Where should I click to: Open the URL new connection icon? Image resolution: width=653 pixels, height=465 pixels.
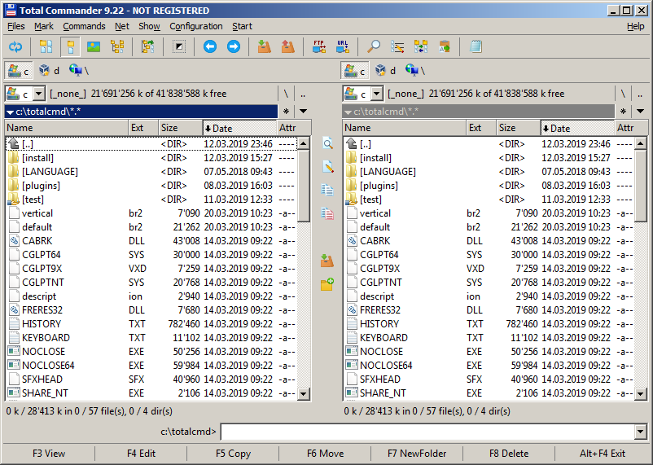click(343, 46)
